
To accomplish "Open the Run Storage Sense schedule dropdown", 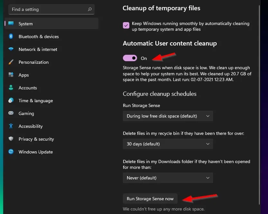I will coord(168,116).
